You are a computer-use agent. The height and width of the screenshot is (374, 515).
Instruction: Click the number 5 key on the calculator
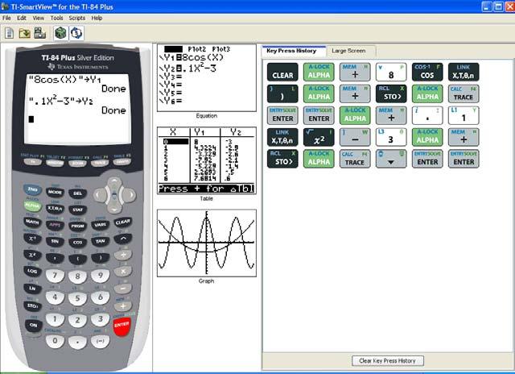[77, 298]
